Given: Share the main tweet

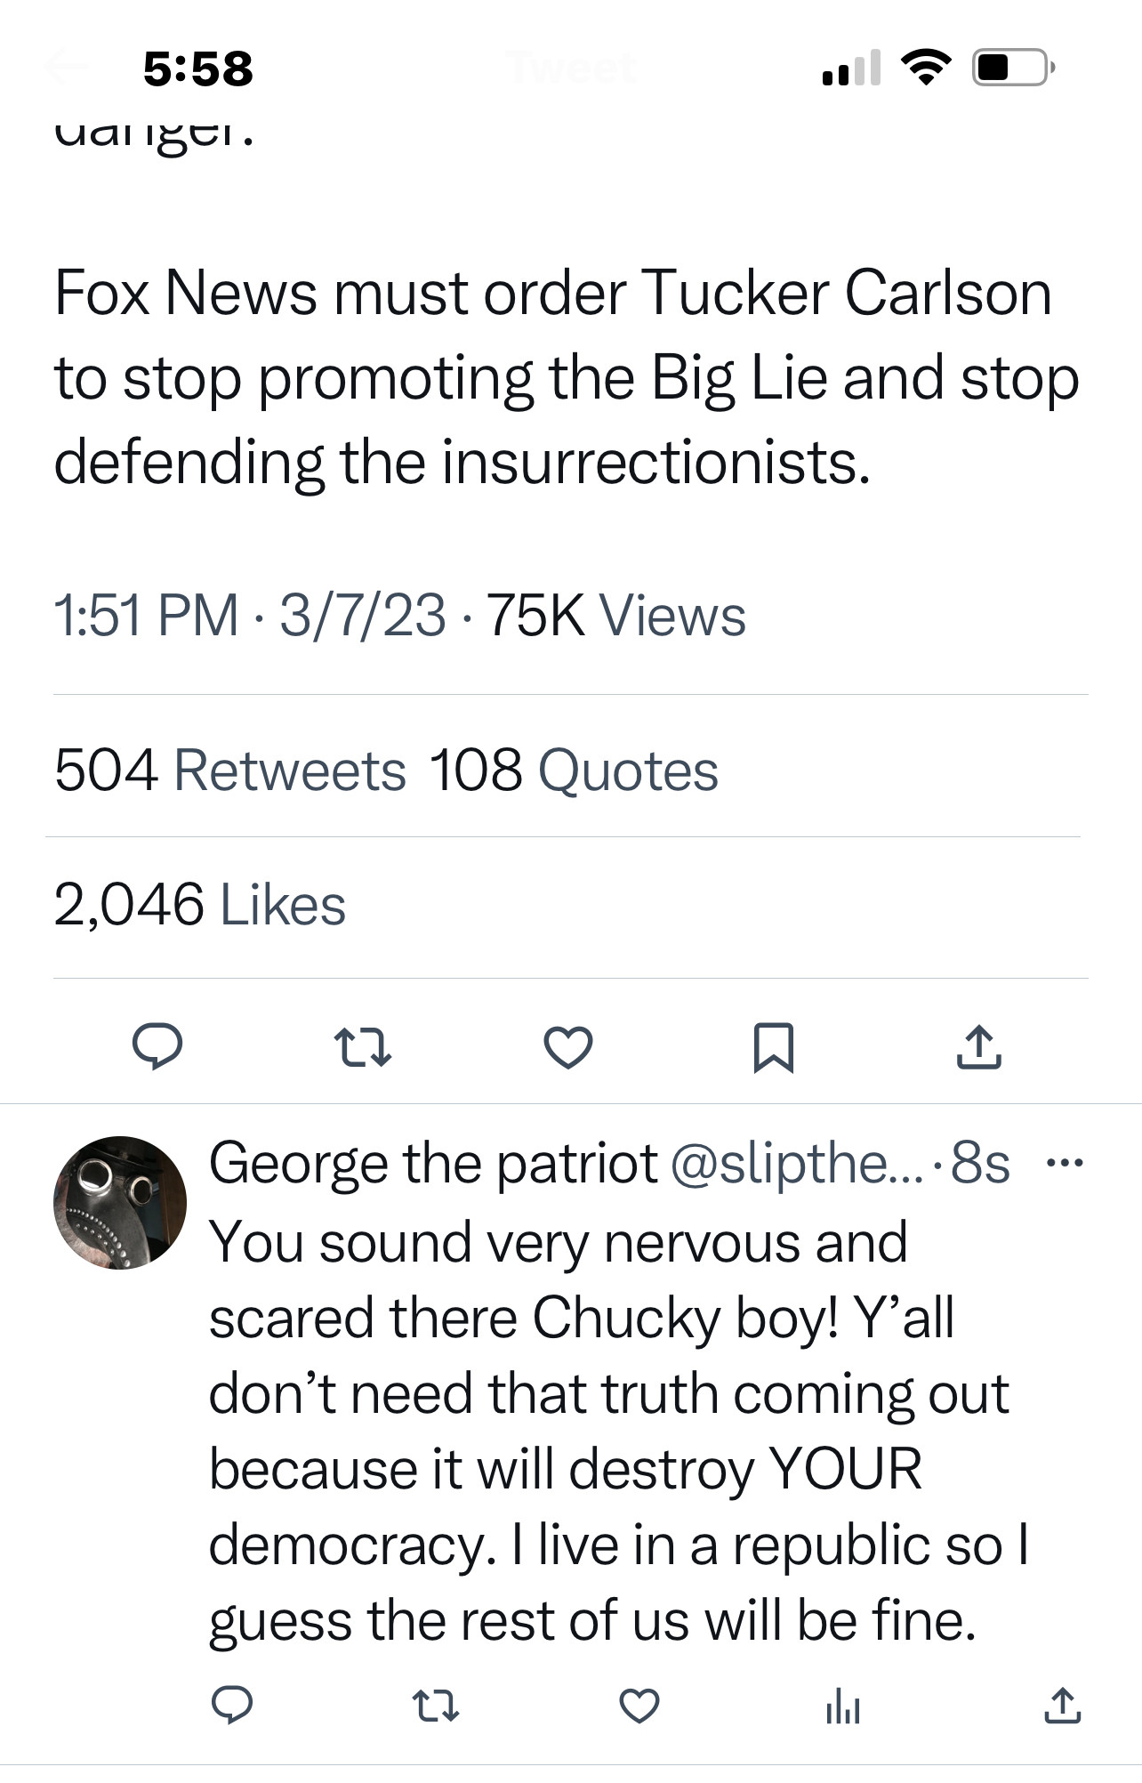Looking at the screenshot, I should (x=979, y=1046).
